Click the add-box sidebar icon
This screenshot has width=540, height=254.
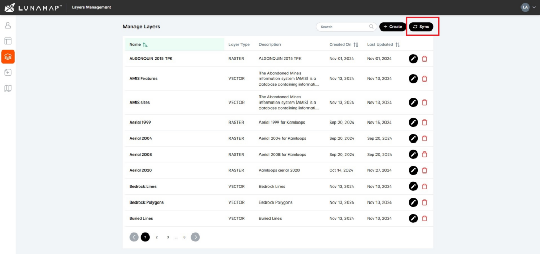(x=8, y=73)
